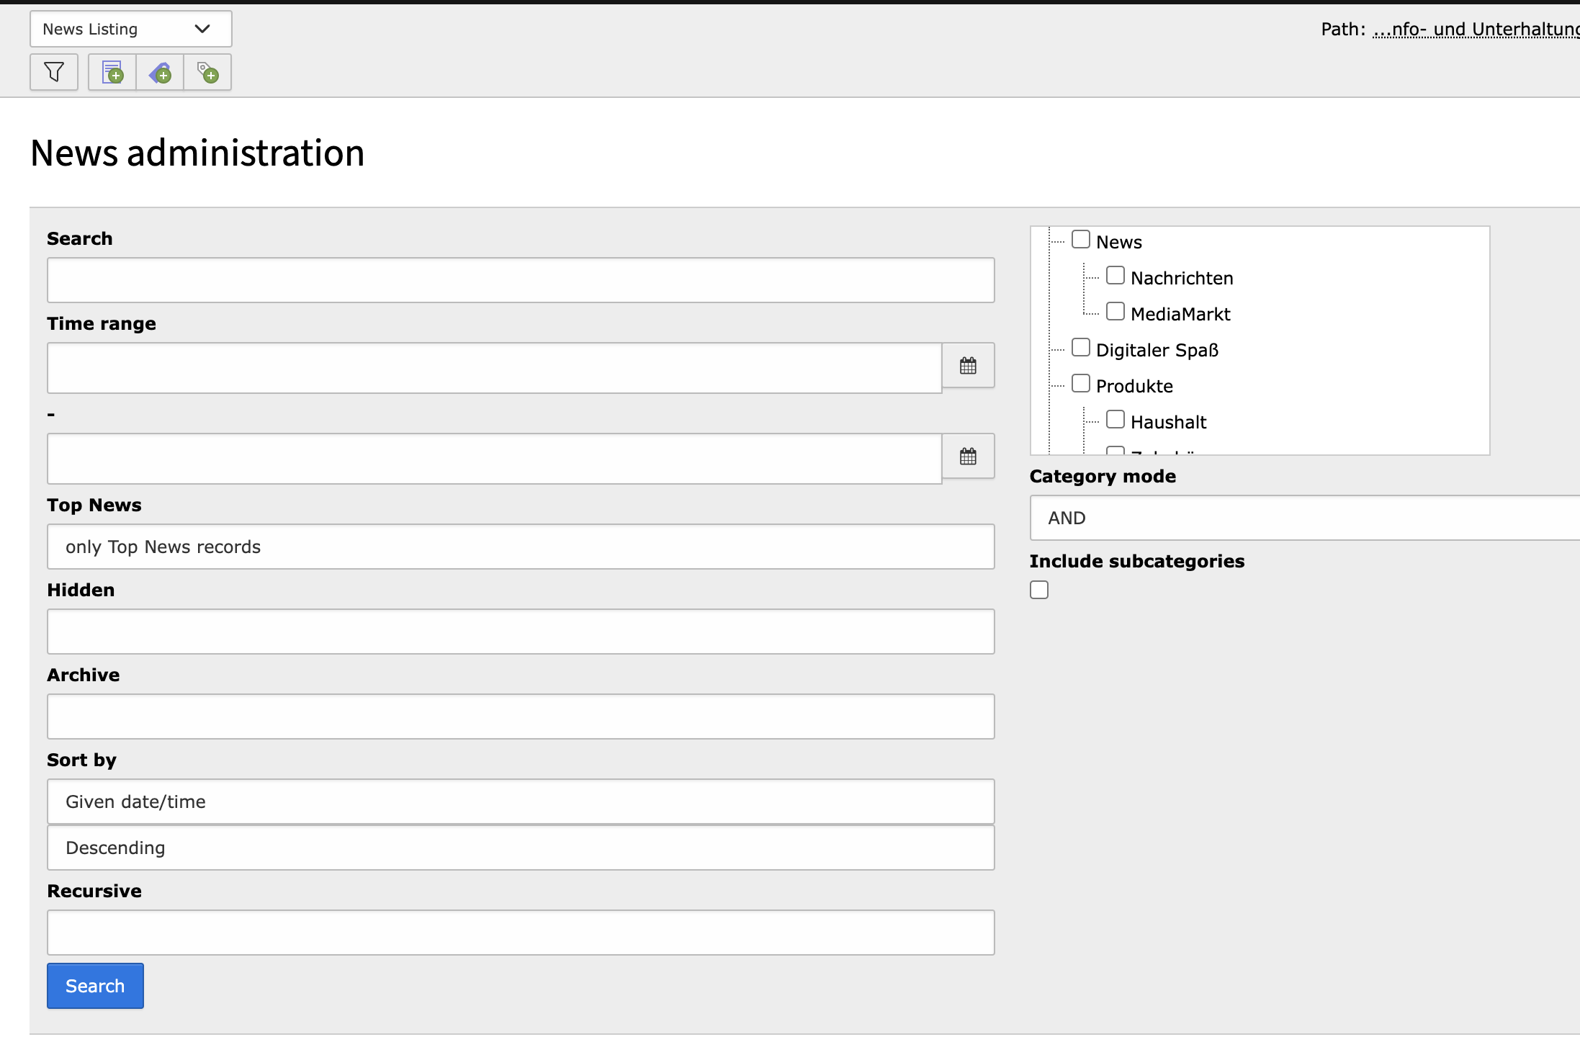Select the Sort by Given date/time option
The image size is (1580, 1060).
521,801
